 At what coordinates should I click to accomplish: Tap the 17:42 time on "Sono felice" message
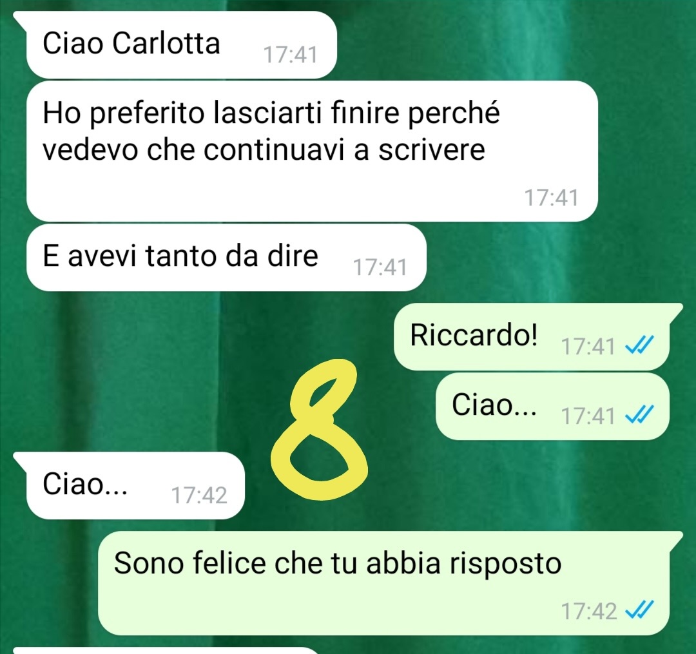pos(589,611)
